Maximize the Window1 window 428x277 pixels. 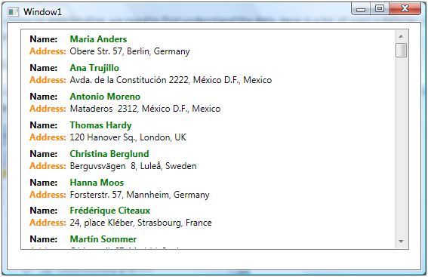point(380,9)
